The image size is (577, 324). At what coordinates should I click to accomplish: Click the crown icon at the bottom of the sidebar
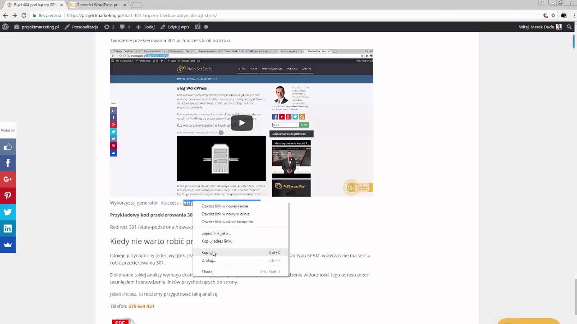pos(8,244)
